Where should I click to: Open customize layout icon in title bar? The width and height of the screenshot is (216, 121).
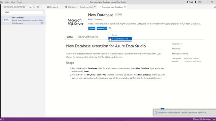click(199, 2)
